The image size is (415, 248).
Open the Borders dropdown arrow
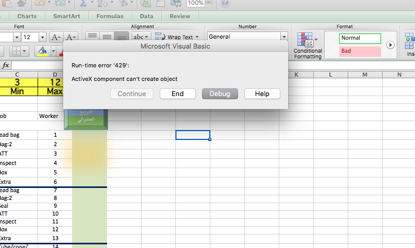[x=25, y=51]
